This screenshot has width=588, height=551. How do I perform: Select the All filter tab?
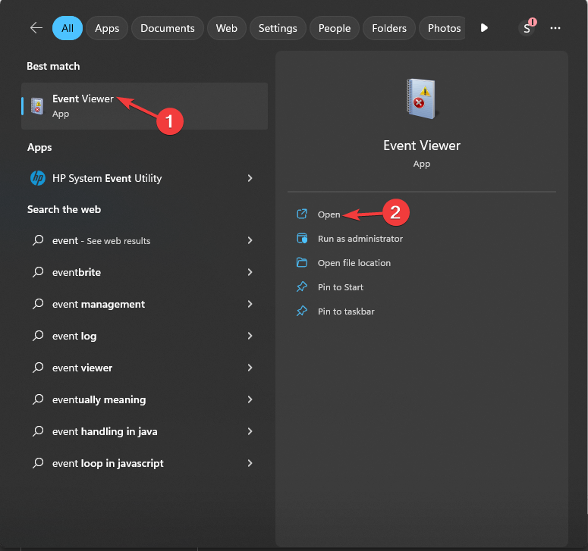pyautogui.click(x=68, y=28)
